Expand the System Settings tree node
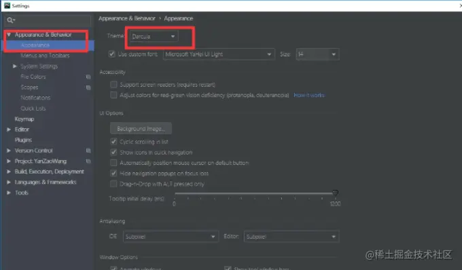 pyautogui.click(x=15, y=66)
